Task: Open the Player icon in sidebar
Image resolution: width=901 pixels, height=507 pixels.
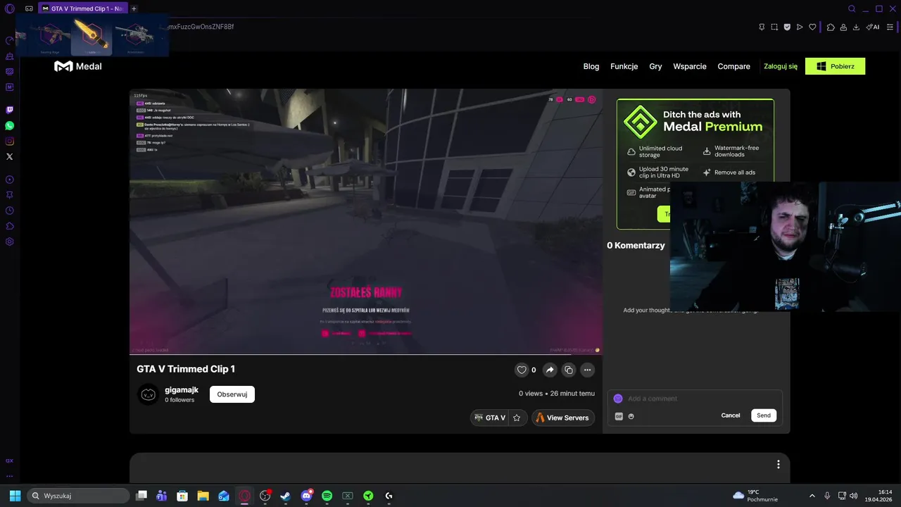Action: coord(10,180)
